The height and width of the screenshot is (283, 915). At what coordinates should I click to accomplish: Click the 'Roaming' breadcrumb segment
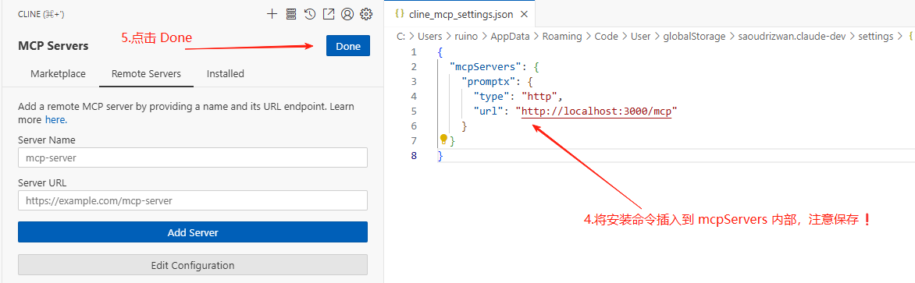(562, 36)
